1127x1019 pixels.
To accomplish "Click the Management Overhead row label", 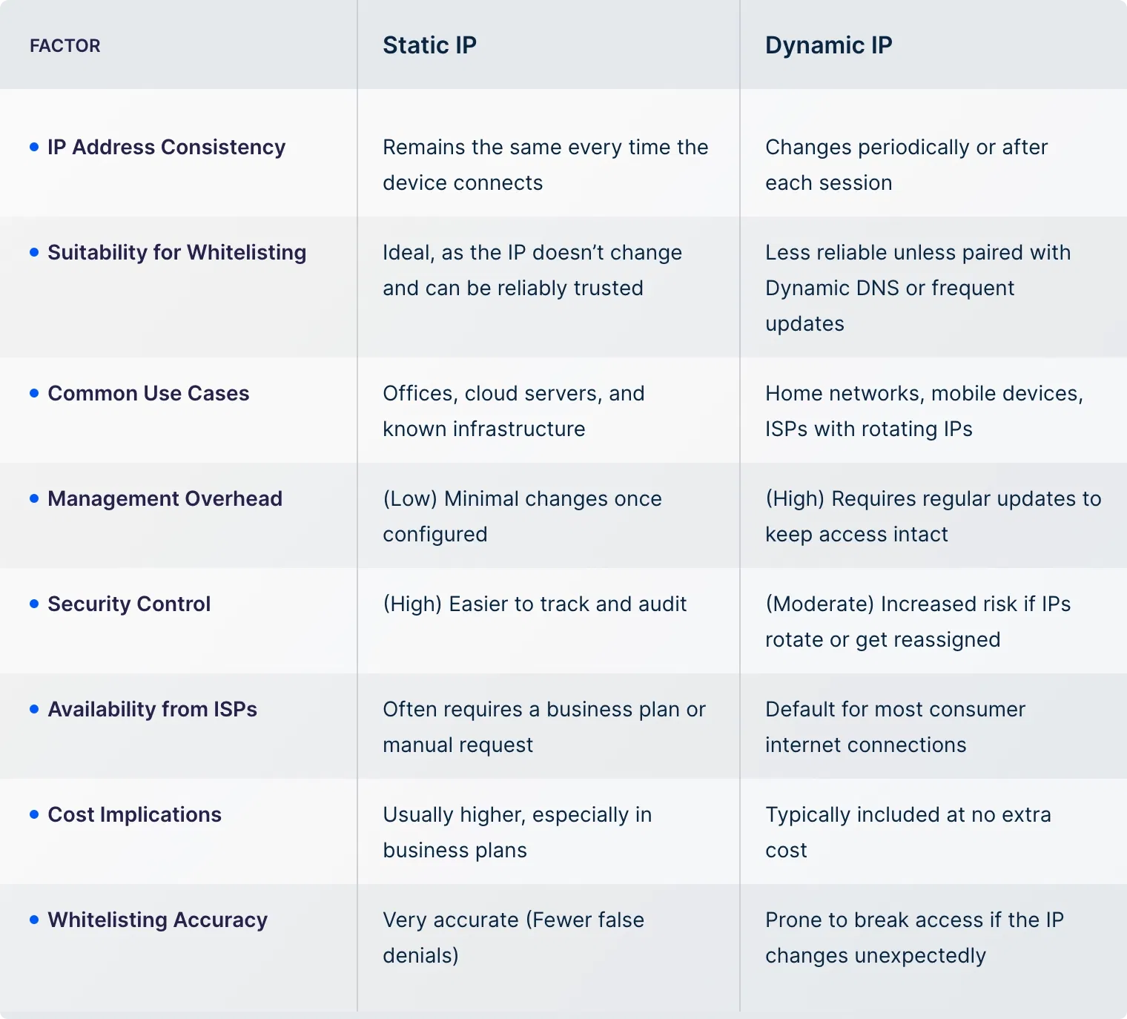I will pos(165,498).
